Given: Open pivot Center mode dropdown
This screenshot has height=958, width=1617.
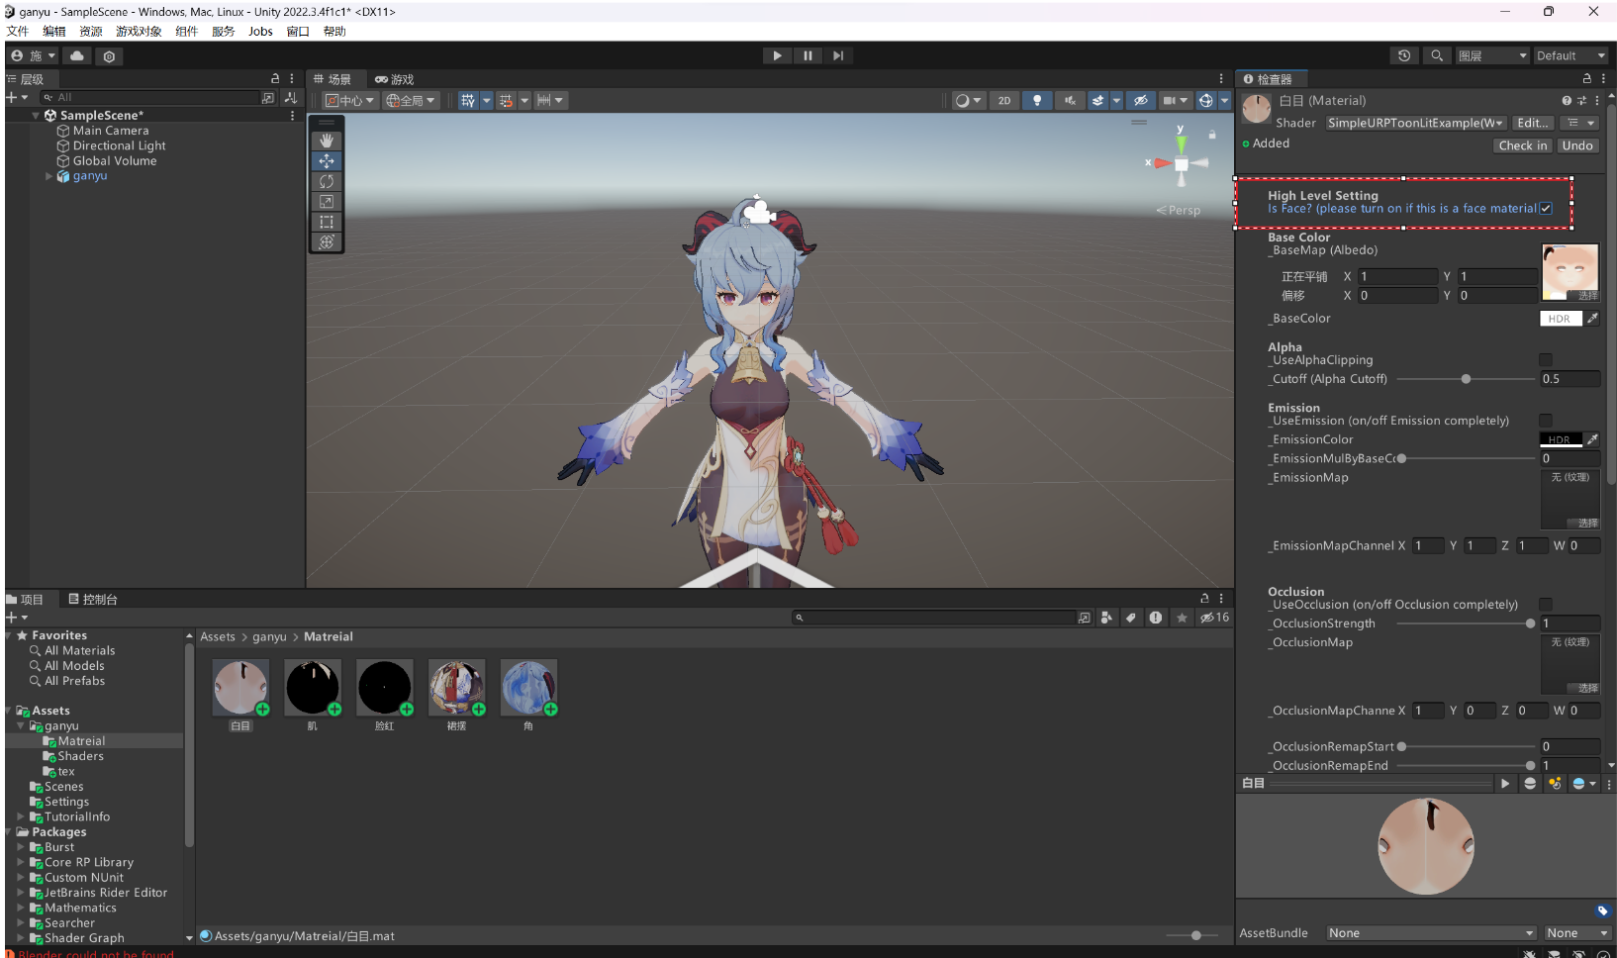Looking at the screenshot, I should pos(350,100).
